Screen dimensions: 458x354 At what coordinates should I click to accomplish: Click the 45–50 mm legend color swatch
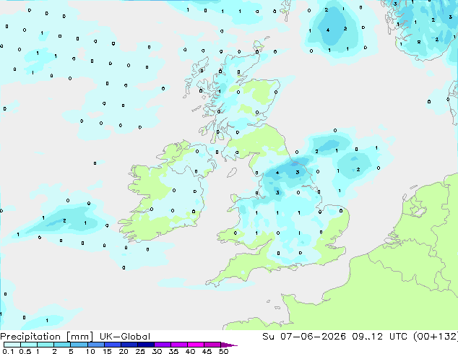click(212, 345)
